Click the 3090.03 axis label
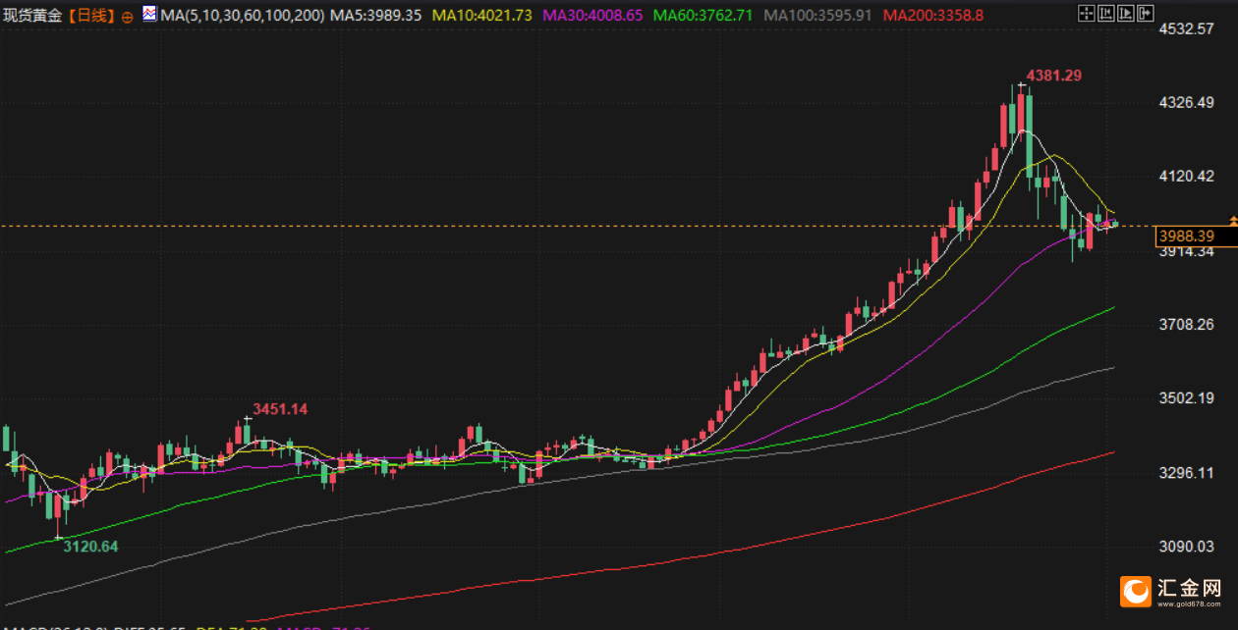The image size is (1238, 630). (x=1187, y=547)
